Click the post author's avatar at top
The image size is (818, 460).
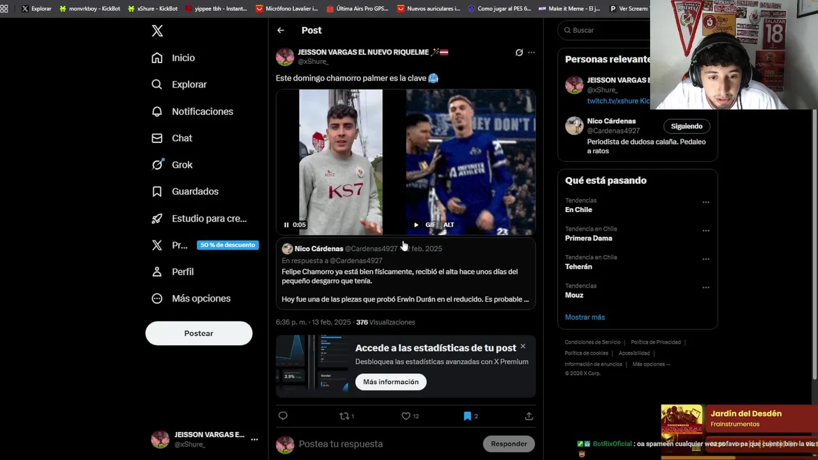[285, 57]
